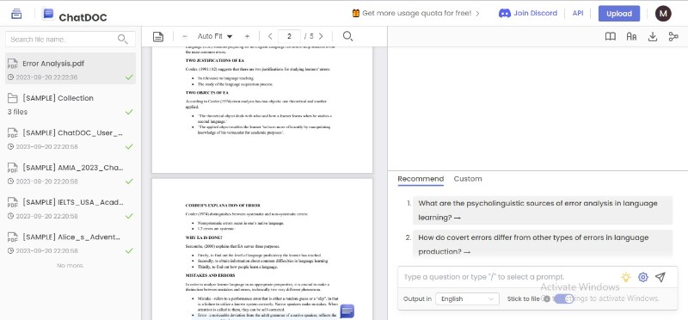Click 'Get more usage quota for free!' link
The height and width of the screenshot is (320, 688).
pyautogui.click(x=417, y=13)
